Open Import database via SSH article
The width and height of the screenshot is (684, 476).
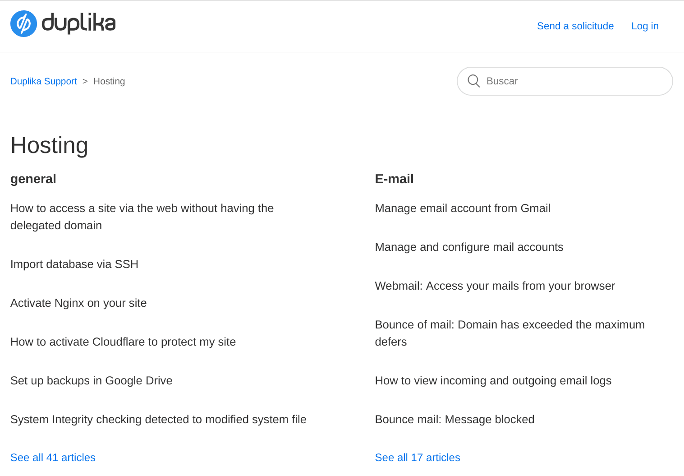tap(74, 264)
